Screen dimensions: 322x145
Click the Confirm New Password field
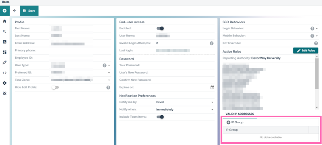tap(185, 80)
